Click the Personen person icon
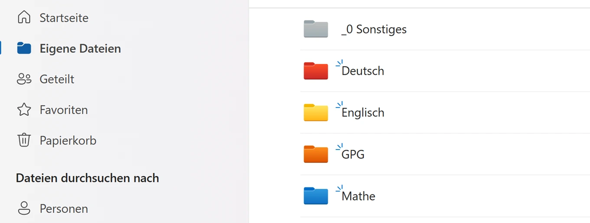The image size is (590, 223). click(x=24, y=208)
